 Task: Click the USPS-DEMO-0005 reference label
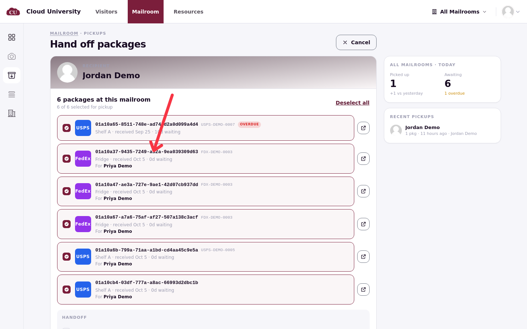point(218,250)
